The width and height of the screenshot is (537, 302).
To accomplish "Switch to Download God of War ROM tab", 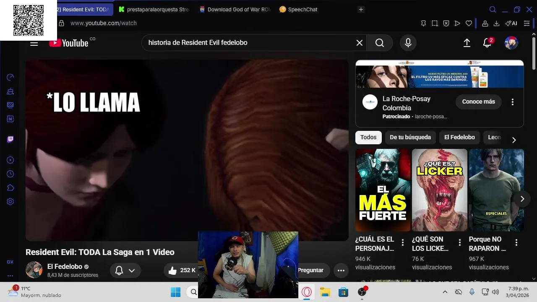I will pyautogui.click(x=234, y=9).
